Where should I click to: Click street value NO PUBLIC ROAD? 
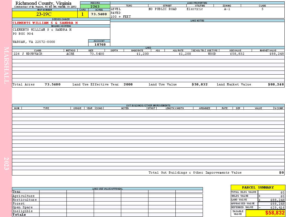(x=163, y=9)
